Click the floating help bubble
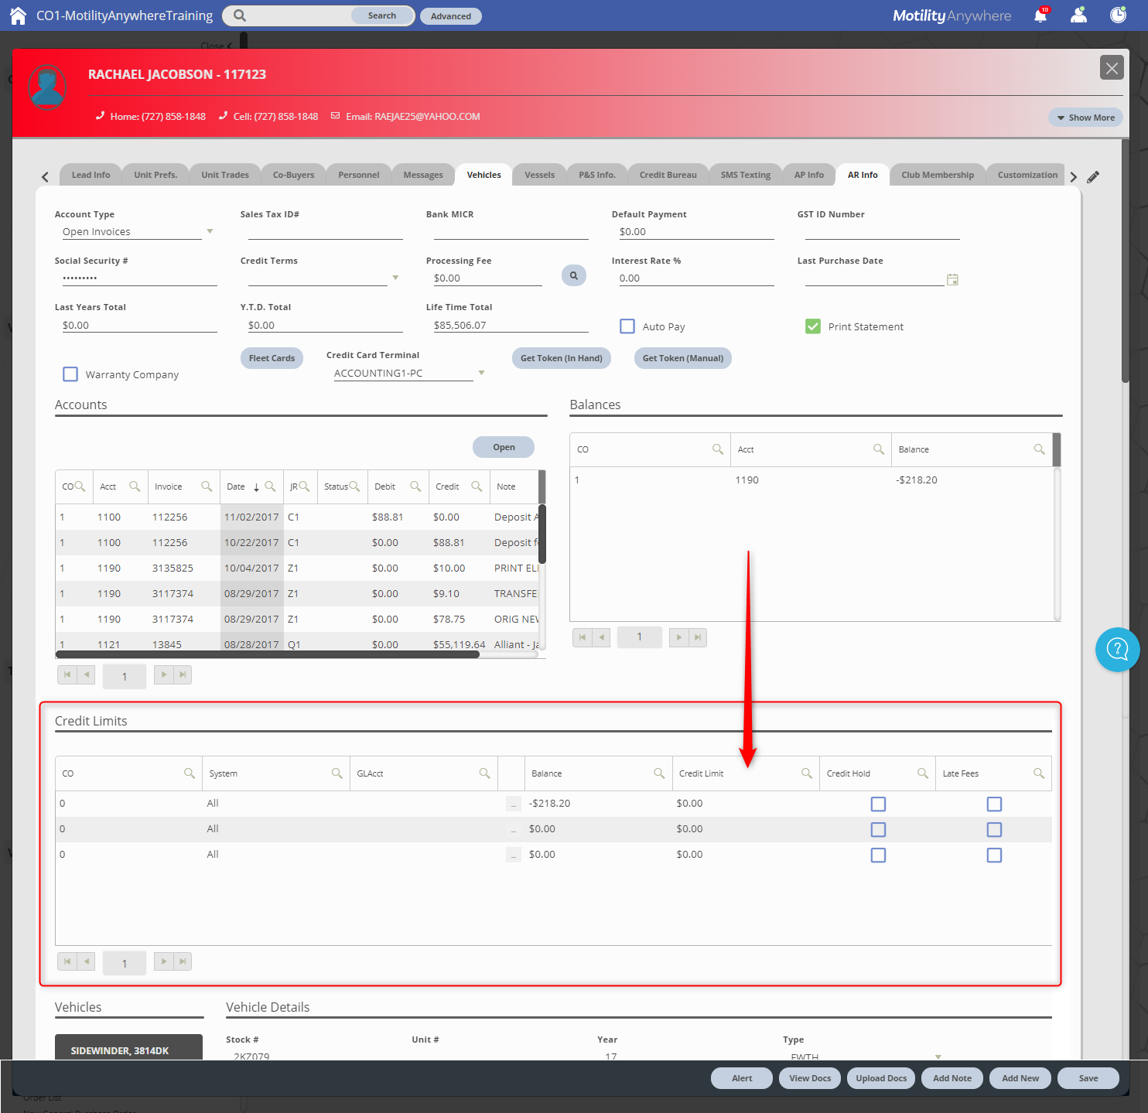This screenshot has height=1113, width=1148. coord(1117,650)
